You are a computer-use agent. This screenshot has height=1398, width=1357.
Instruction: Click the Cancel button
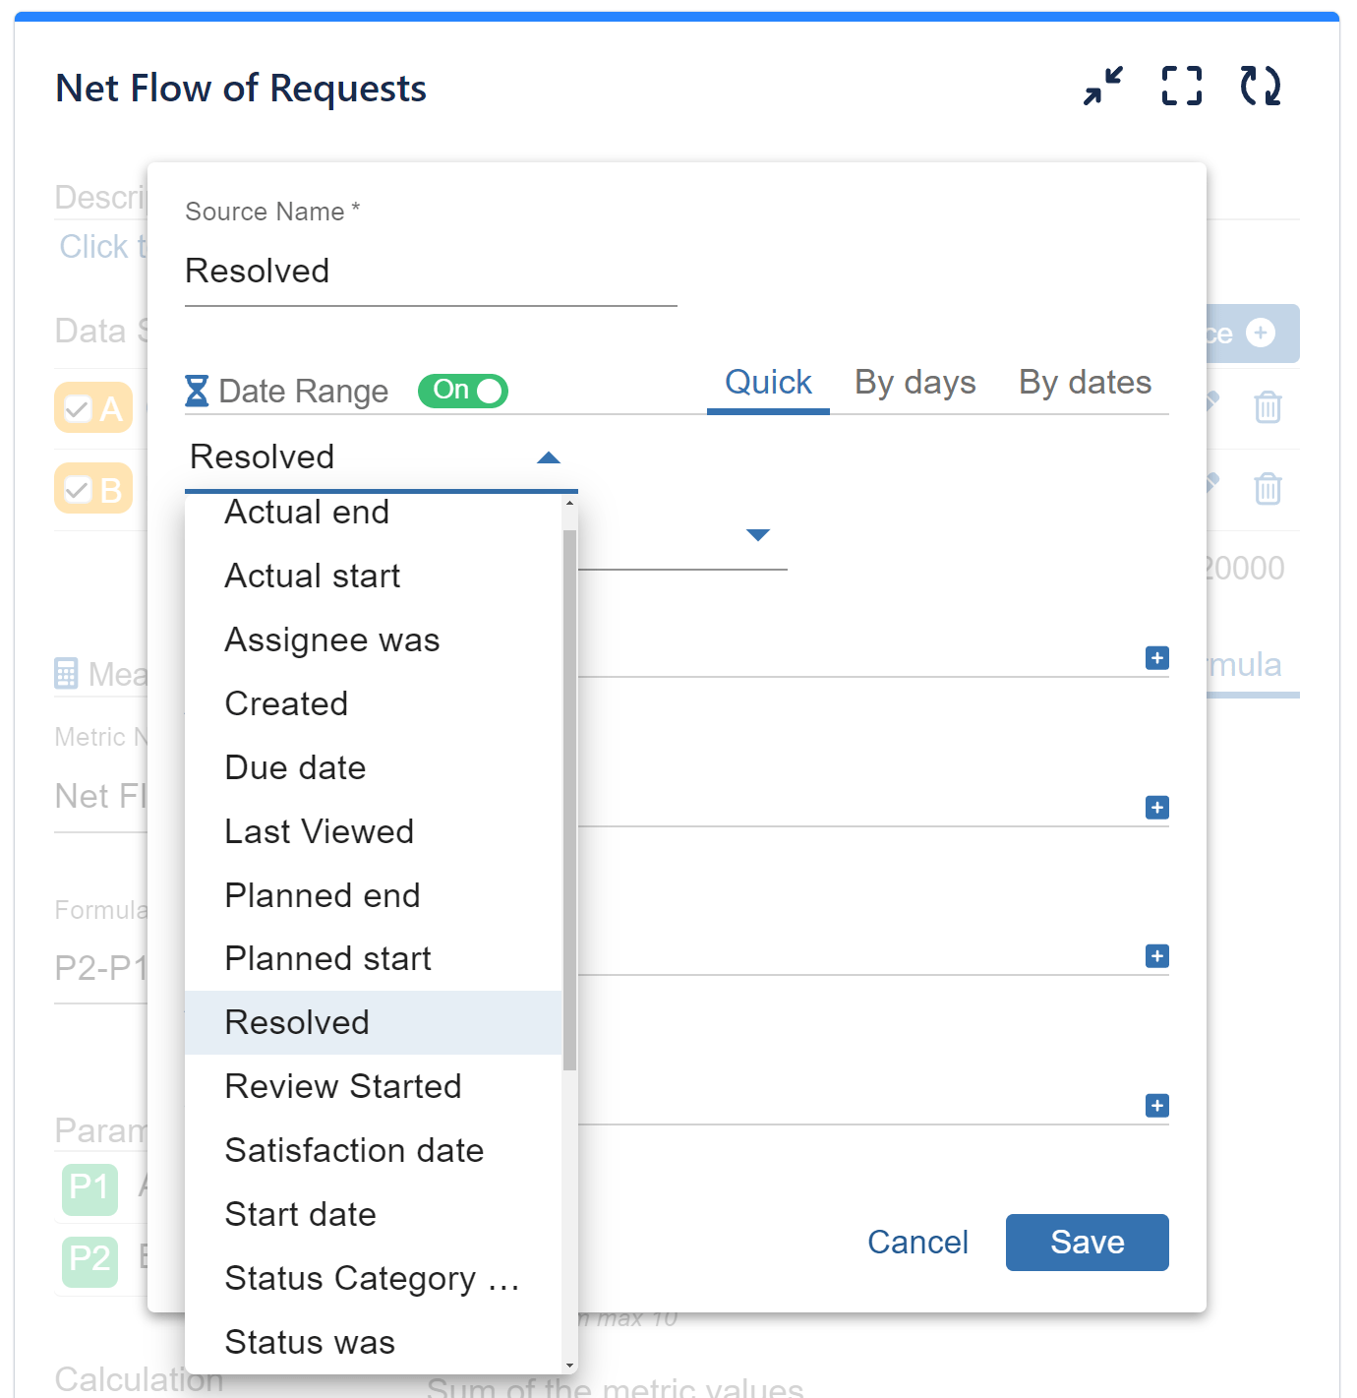point(917,1243)
